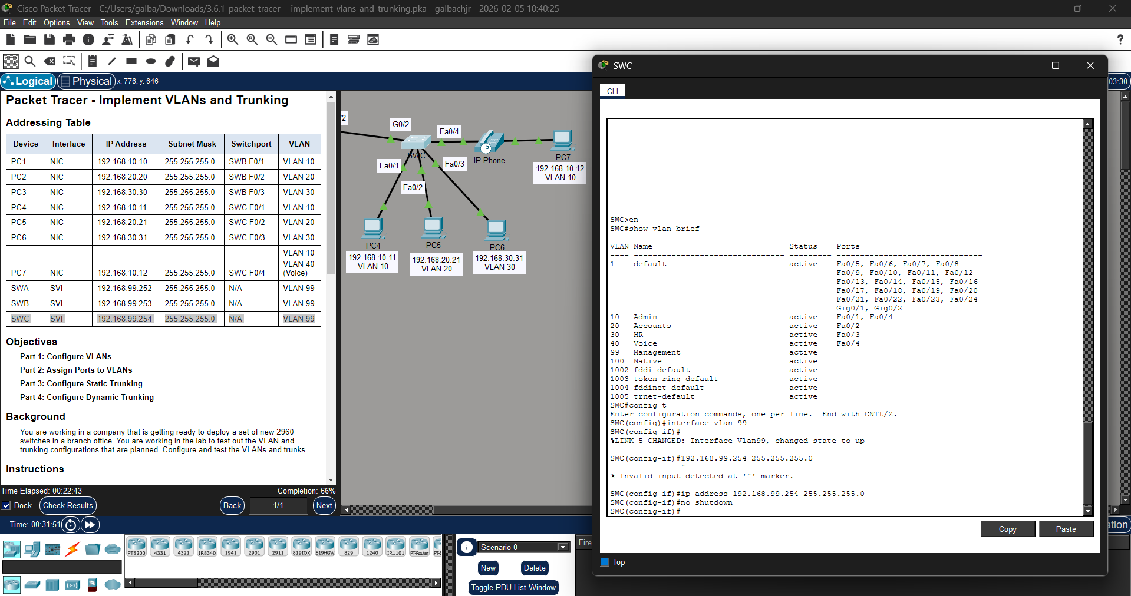Viewport: 1131px width, 596px height.
Task: Redo the last undone action
Action: click(209, 39)
